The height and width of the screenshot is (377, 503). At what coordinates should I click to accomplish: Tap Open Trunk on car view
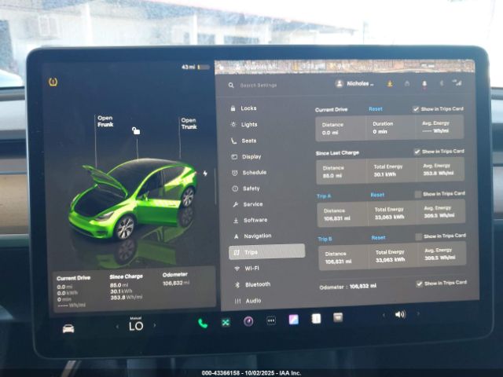click(x=189, y=123)
